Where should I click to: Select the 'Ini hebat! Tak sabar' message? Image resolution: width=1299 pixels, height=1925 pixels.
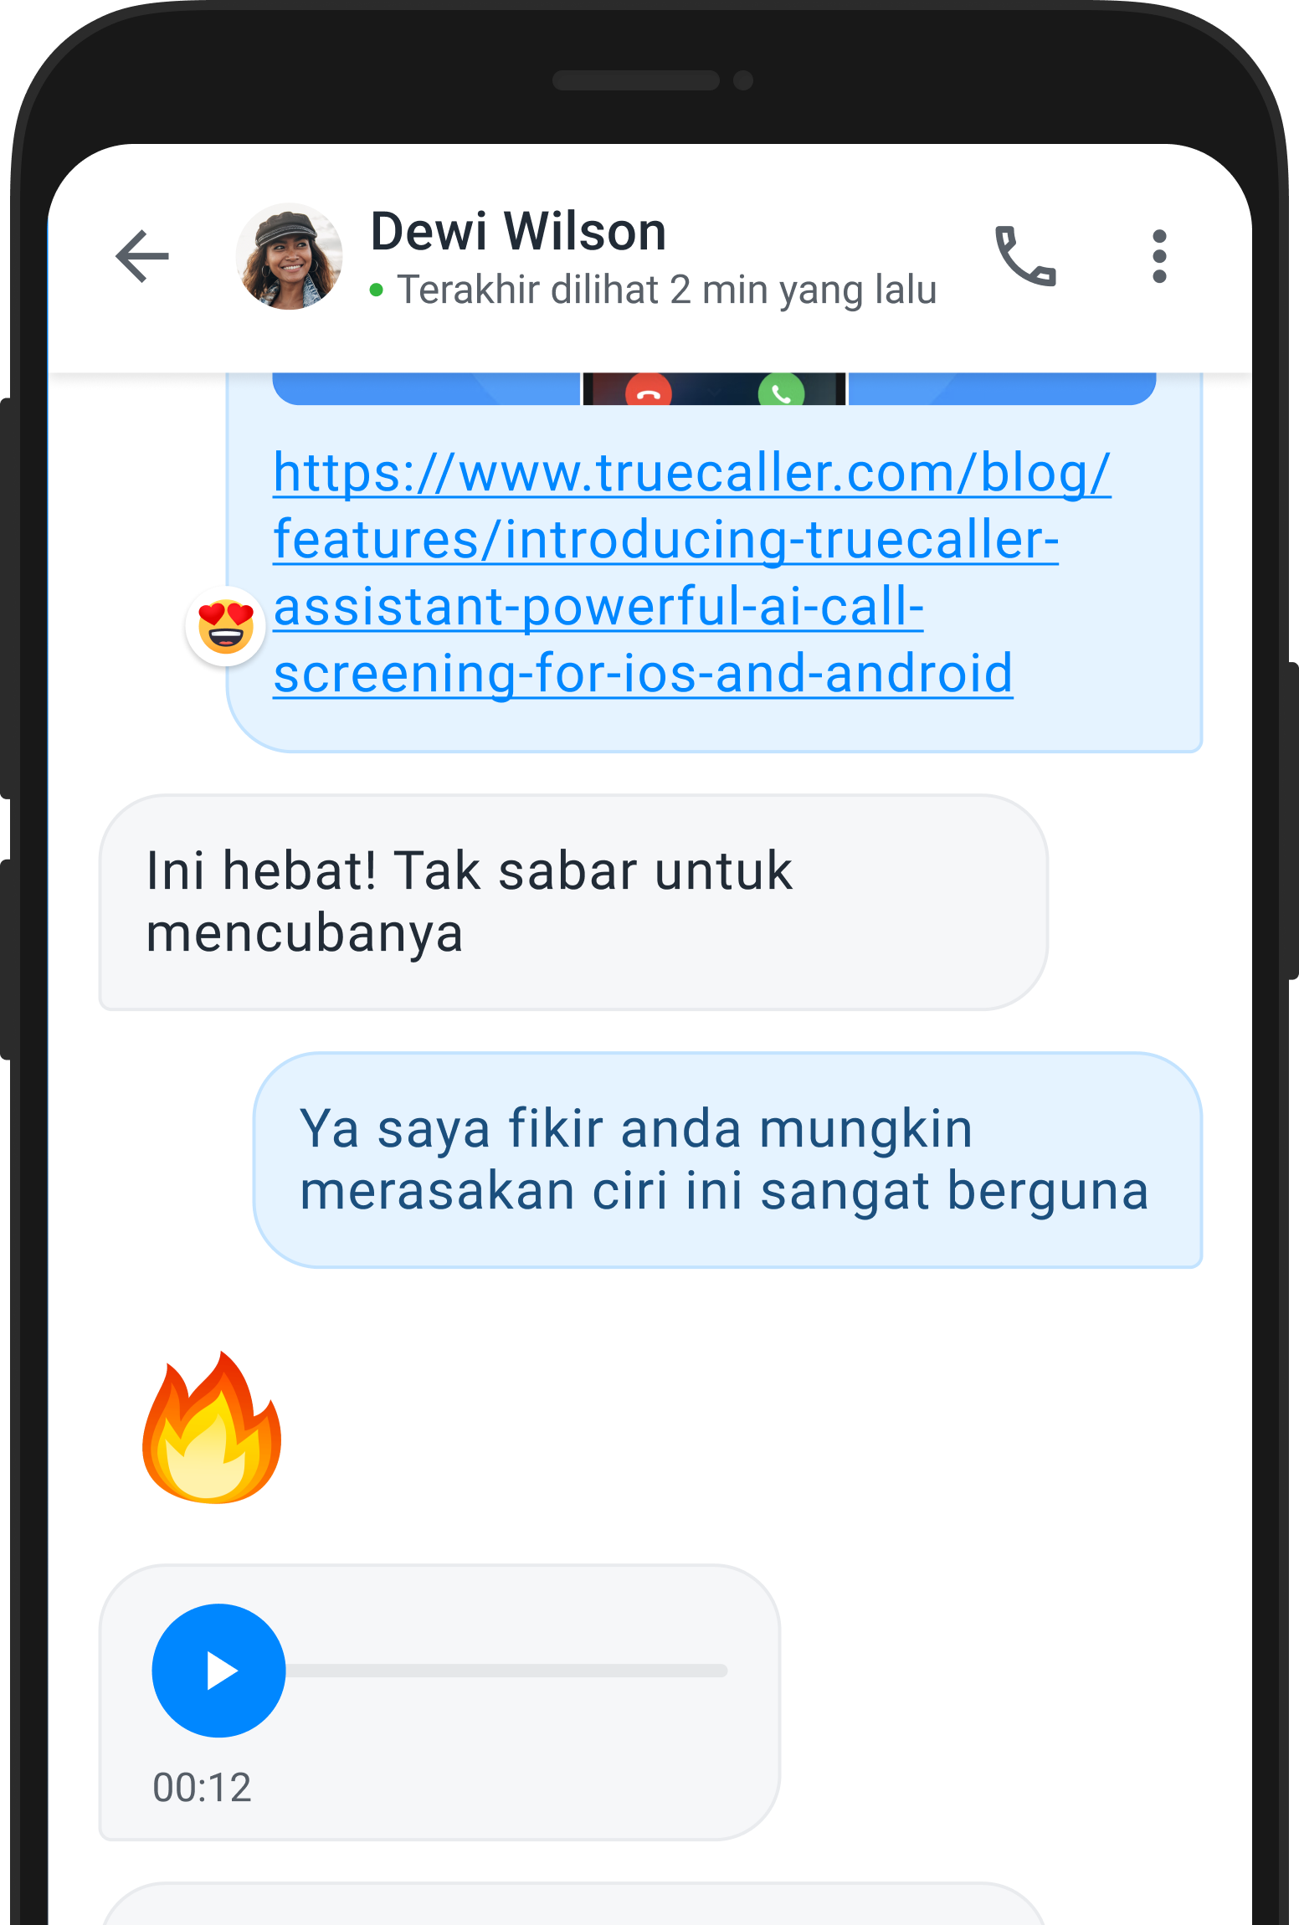[x=573, y=902]
